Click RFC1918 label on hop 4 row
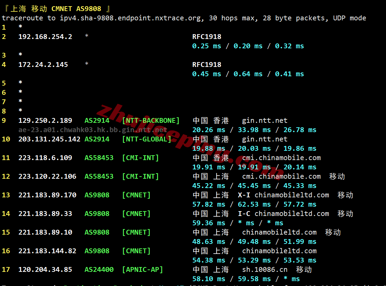This screenshot has height=286, width=386. pos(206,65)
